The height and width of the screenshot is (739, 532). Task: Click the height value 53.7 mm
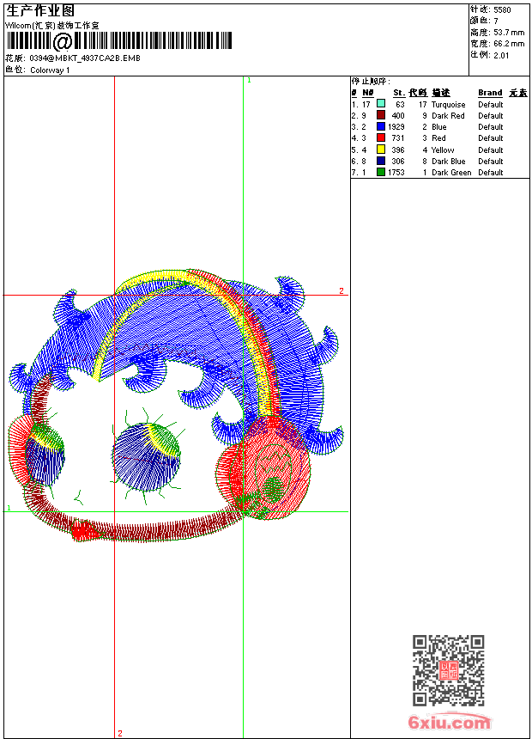click(509, 33)
